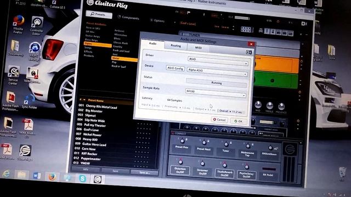
Task: Open Components tab in Guitar Rig
Action: click(128, 18)
